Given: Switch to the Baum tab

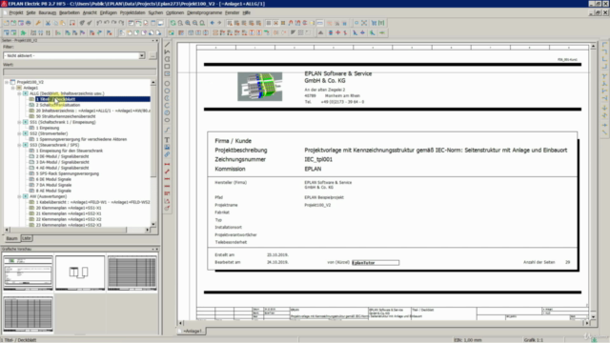Looking at the screenshot, I should 12,238.
